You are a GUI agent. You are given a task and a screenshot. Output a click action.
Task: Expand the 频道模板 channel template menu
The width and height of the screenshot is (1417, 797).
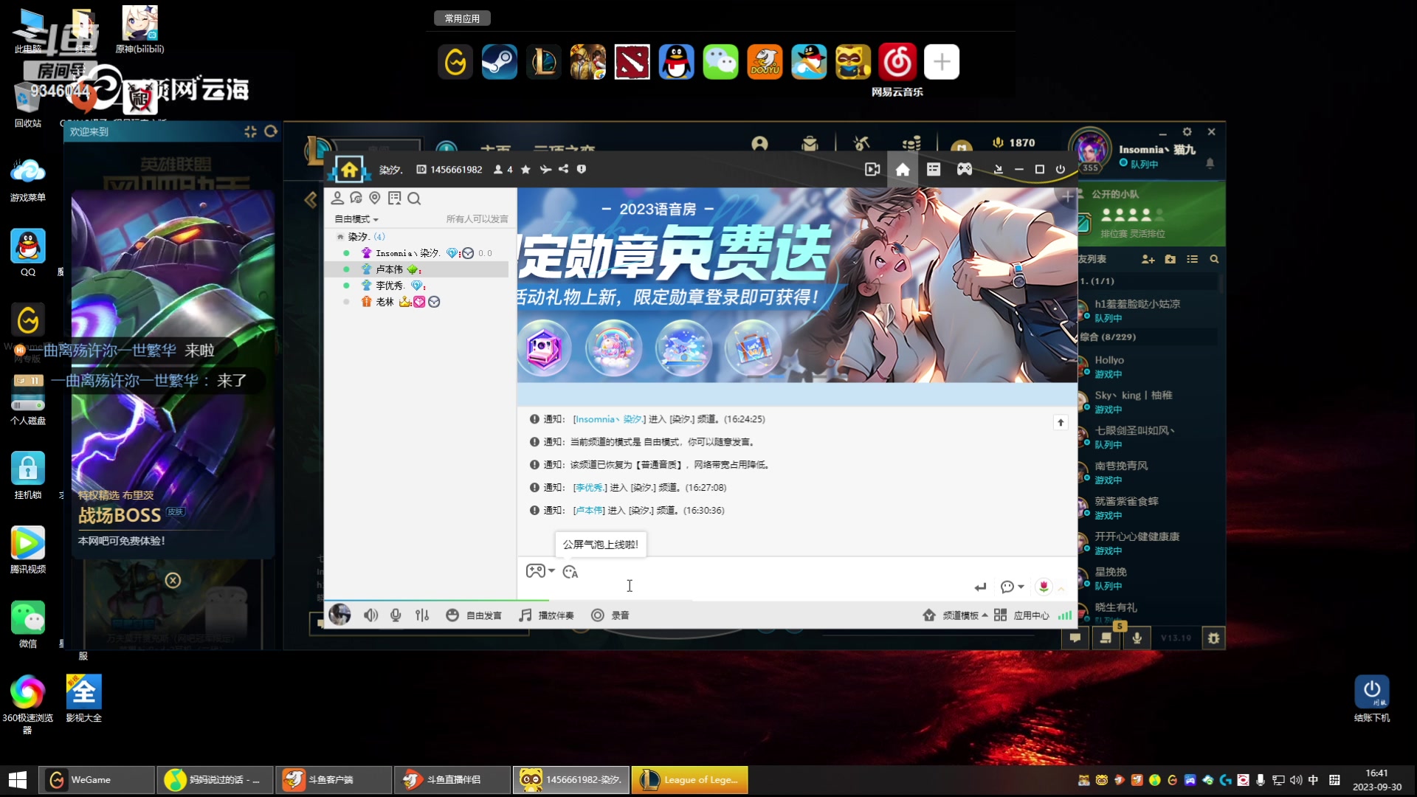coord(955,615)
